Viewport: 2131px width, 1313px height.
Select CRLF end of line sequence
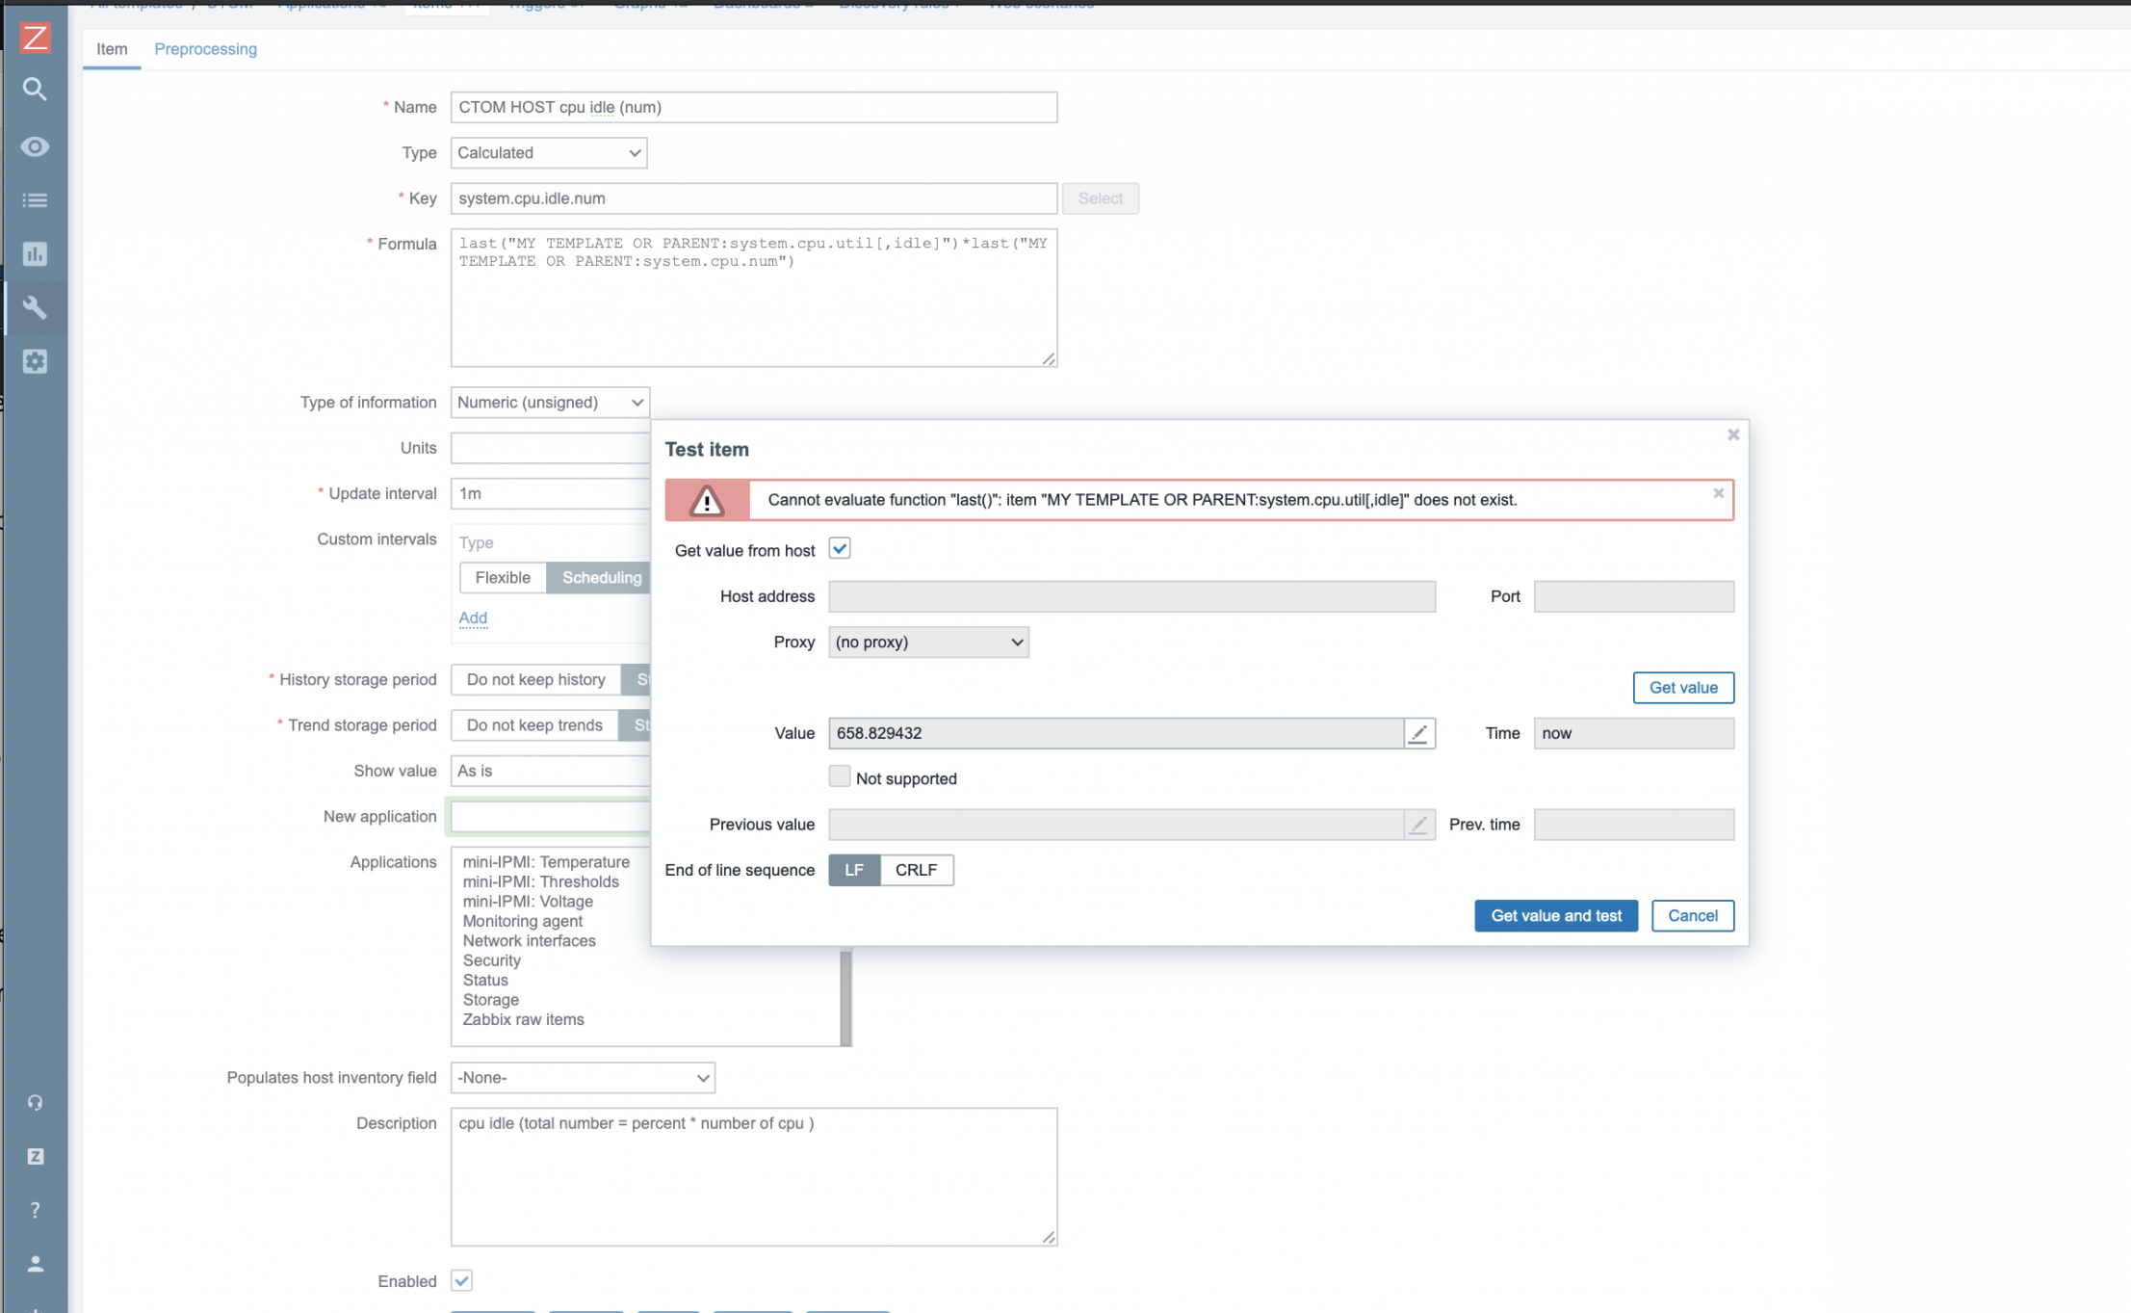click(915, 870)
